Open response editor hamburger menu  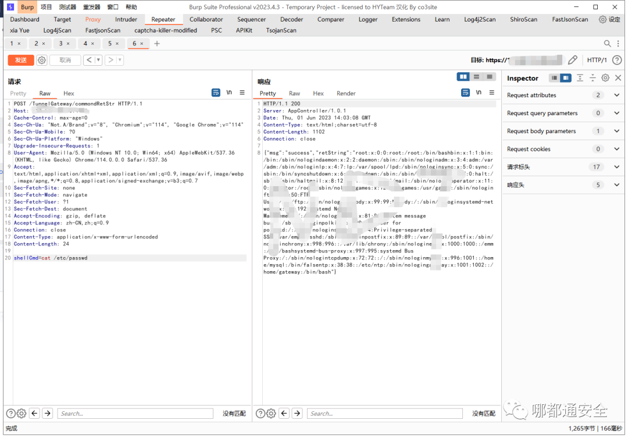click(x=492, y=92)
